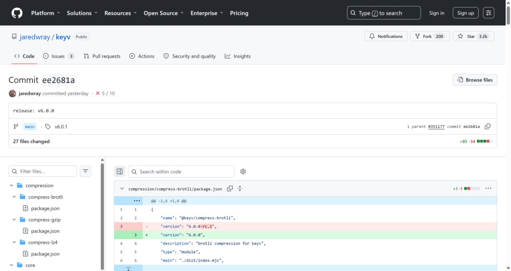Image resolution: width=511 pixels, height=271 pixels.
Task: Open the main branch label
Action: coord(30,127)
